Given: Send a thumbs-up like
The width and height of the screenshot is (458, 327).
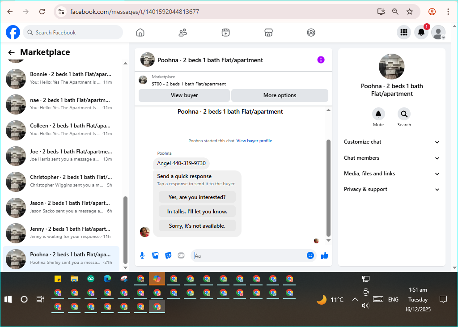Looking at the screenshot, I should click(325, 256).
